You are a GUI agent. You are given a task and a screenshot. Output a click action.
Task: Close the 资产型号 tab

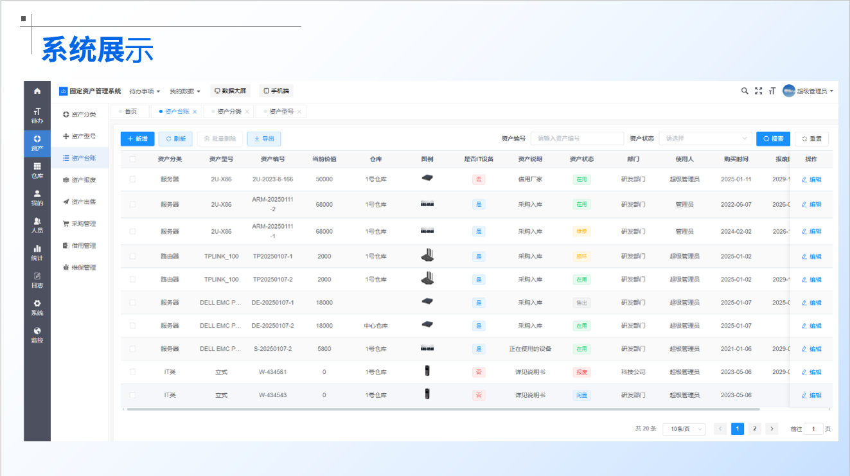[299, 112]
